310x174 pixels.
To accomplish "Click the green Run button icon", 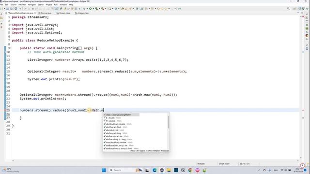I will 91,9.
